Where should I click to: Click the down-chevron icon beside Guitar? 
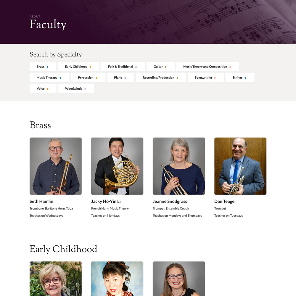(x=166, y=67)
